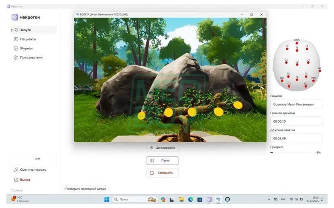Click the Windows Start button

[107, 199]
